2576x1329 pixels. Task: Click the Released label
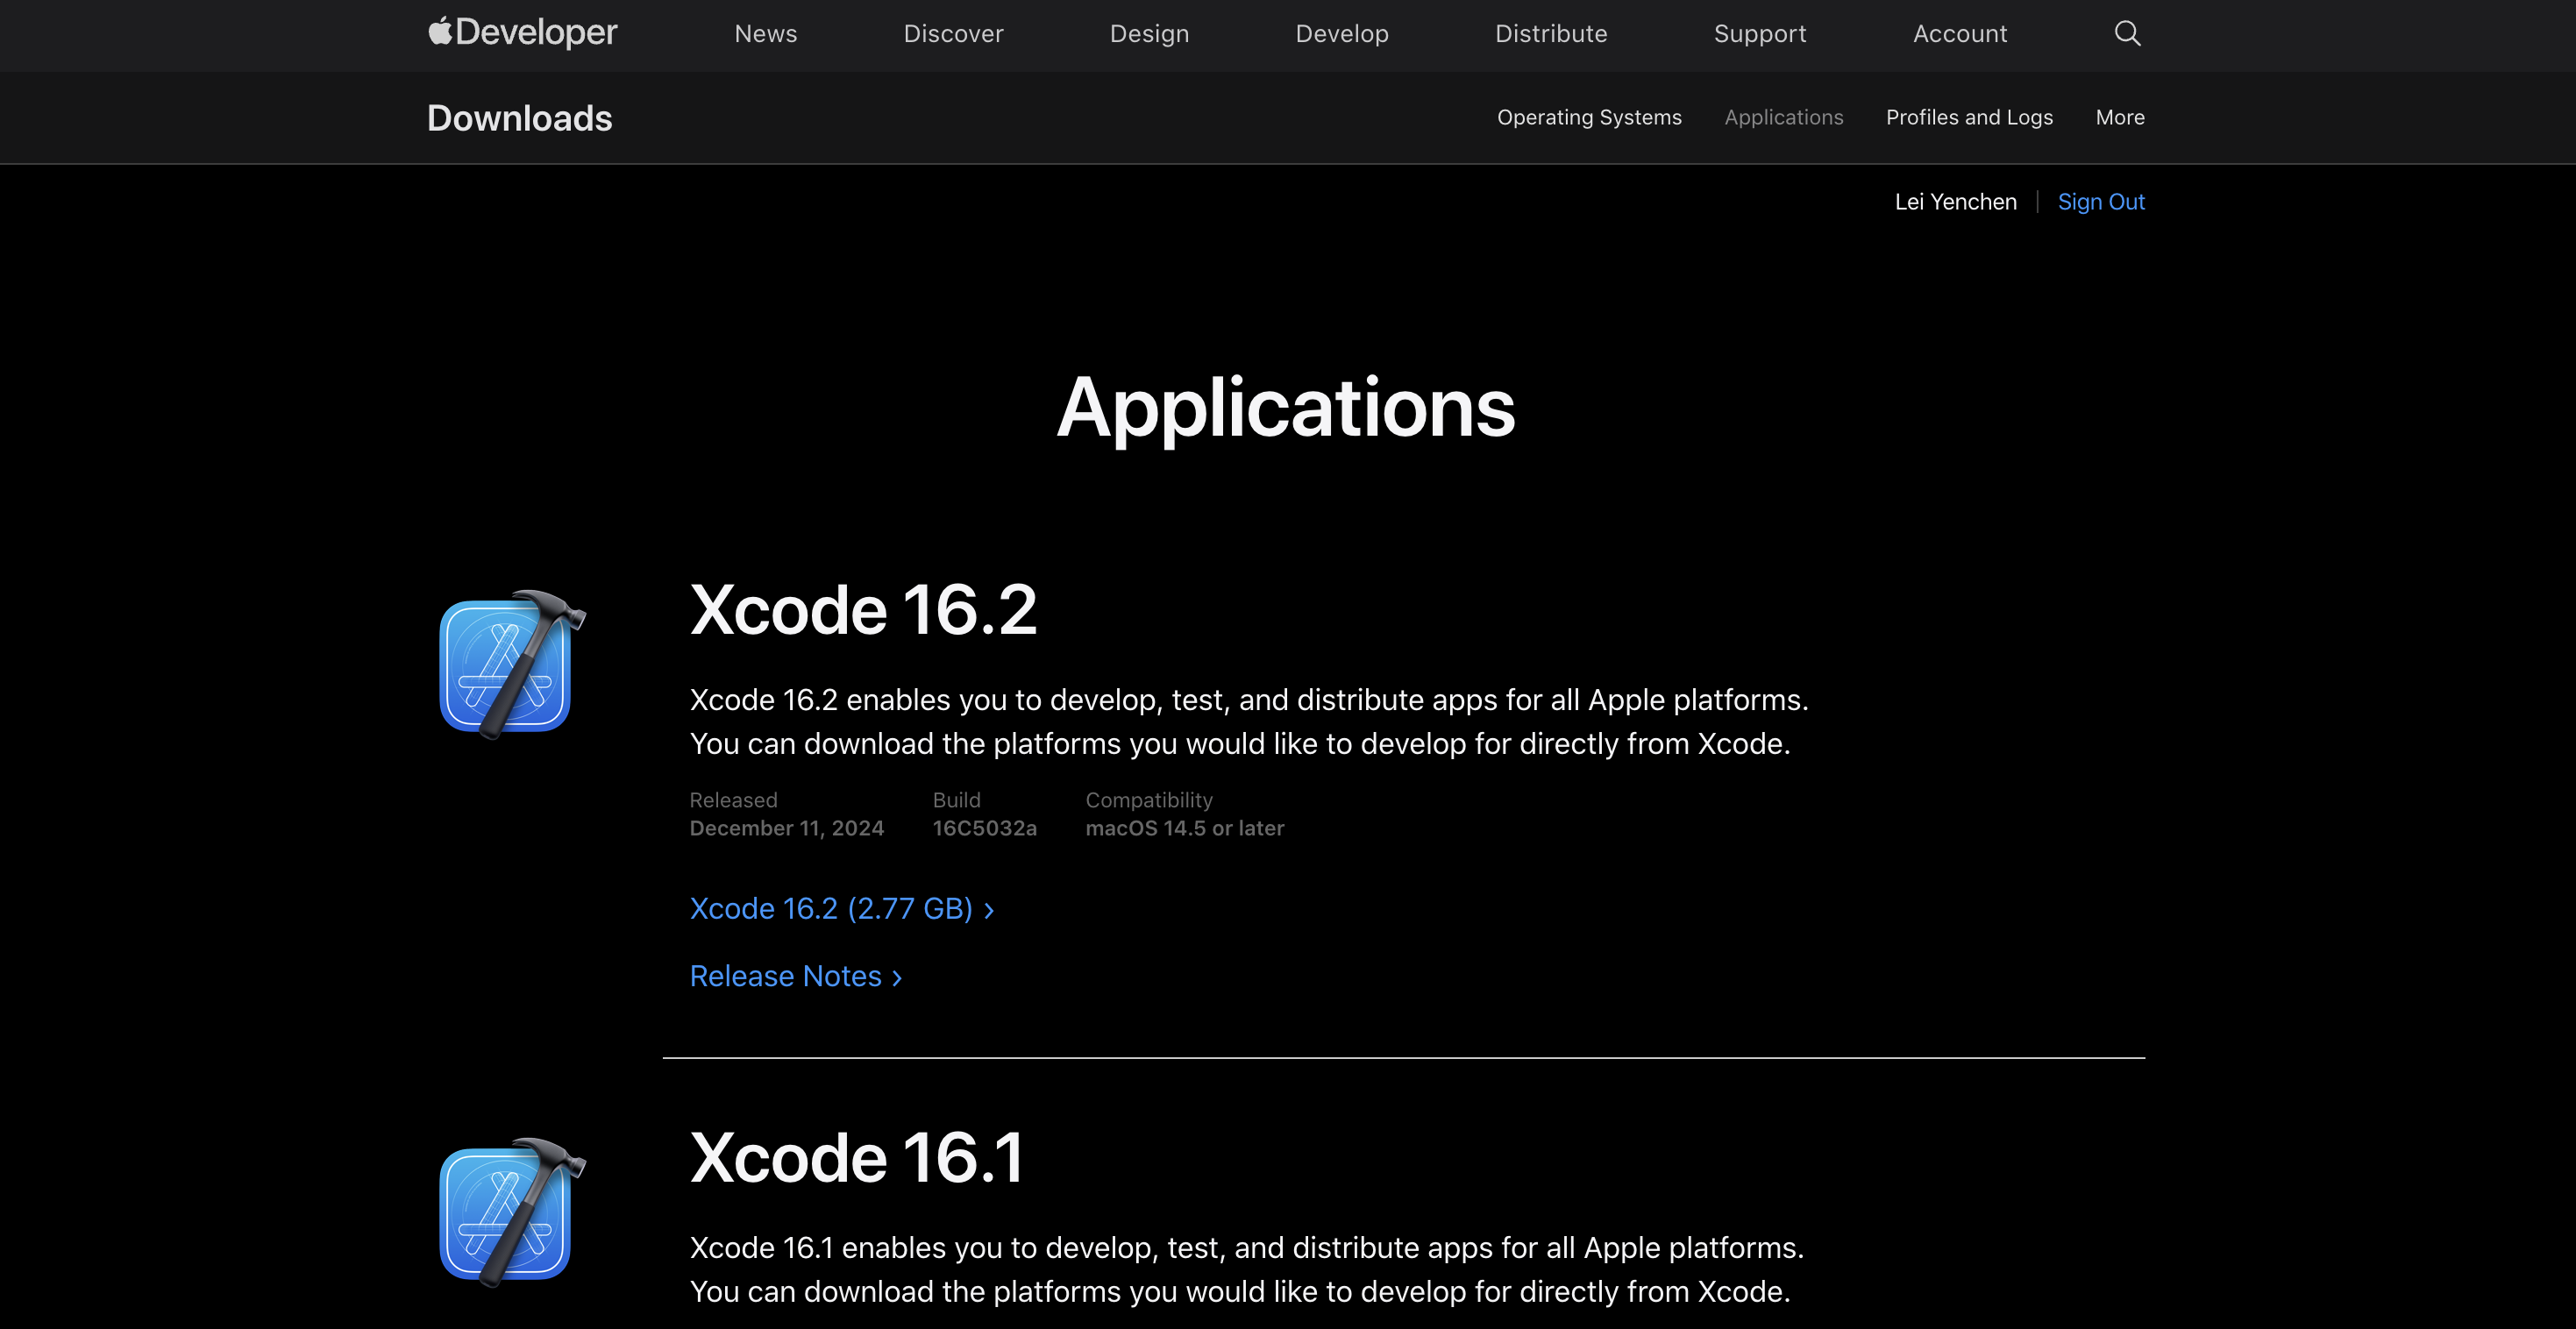(733, 800)
